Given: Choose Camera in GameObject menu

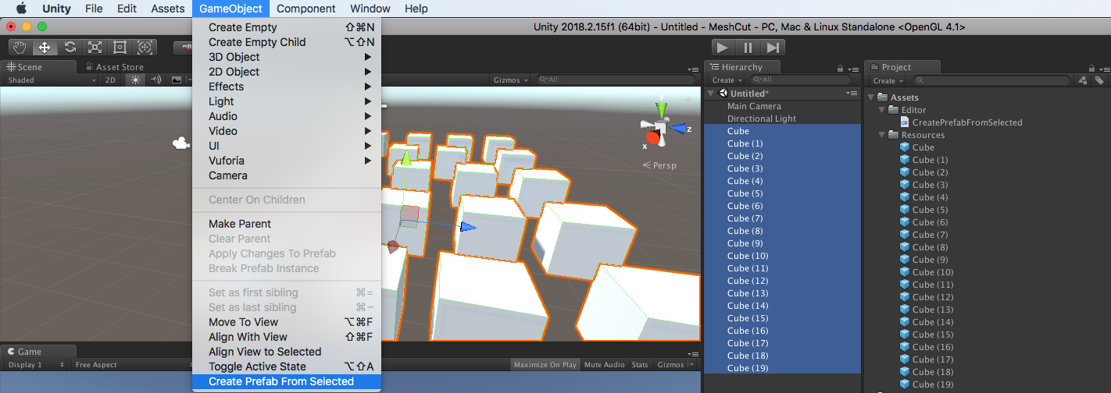Looking at the screenshot, I should (287, 175).
